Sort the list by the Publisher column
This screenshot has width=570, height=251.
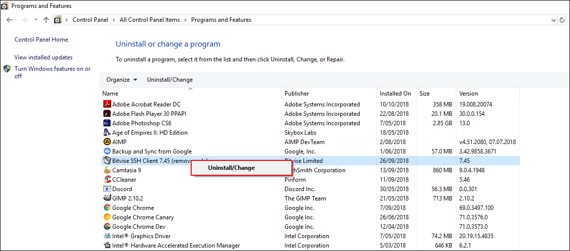[329, 94]
